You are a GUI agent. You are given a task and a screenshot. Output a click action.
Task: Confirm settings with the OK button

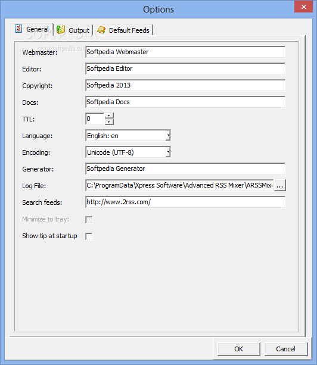(x=239, y=349)
